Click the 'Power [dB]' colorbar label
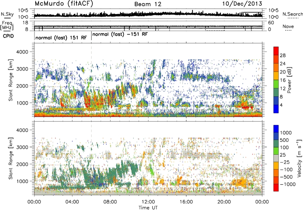 click(x=289, y=80)
